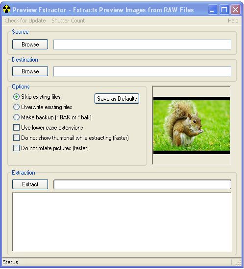Click inside the extraction log list box
This screenshot has width=244, height=269.
[122, 222]
